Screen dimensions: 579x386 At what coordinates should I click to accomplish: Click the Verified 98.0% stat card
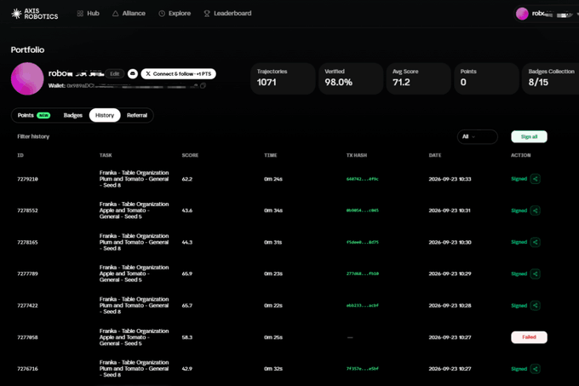pyautogui.click(x=351, y=78)
